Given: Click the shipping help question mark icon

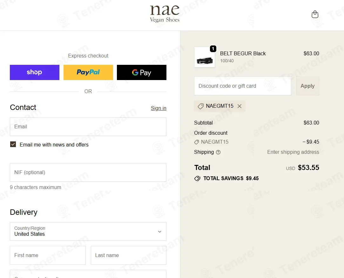Looking at the screenshot, I should 218,152.
